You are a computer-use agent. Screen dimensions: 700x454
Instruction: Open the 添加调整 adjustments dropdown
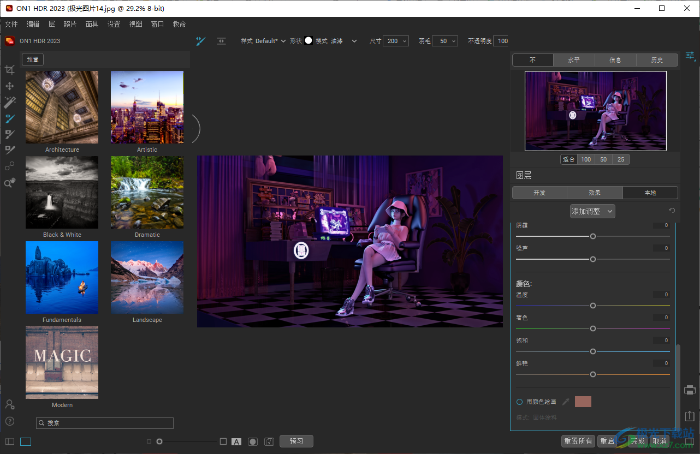pos(592,211)
